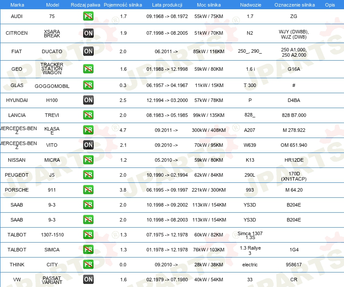
Task: Click the PASSAT VARIANT model cell
Action: coord(52,280)
